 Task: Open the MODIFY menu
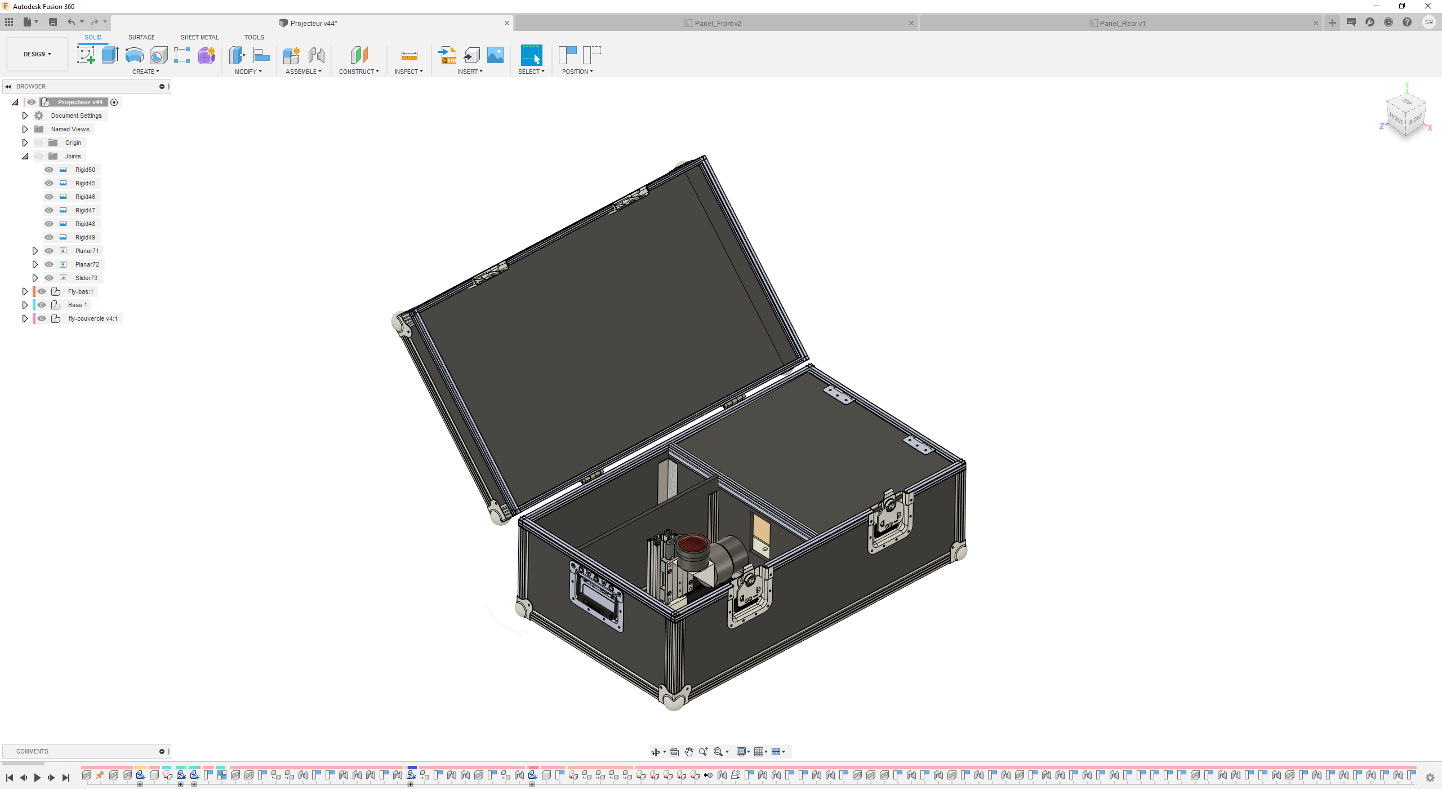(x=248, y=72)
